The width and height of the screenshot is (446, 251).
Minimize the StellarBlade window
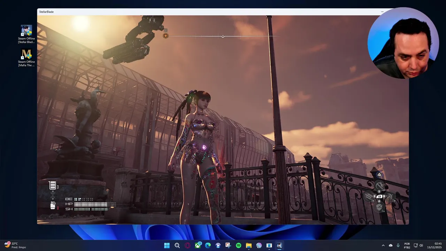pyautogui.click(x=382, y=12)
